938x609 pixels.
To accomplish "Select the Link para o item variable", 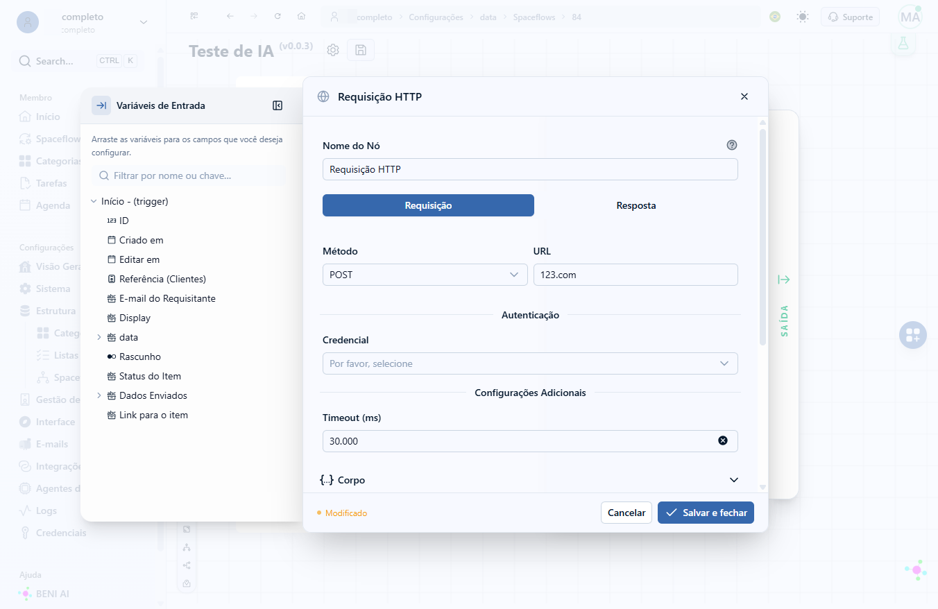I will tap(153, 415).
